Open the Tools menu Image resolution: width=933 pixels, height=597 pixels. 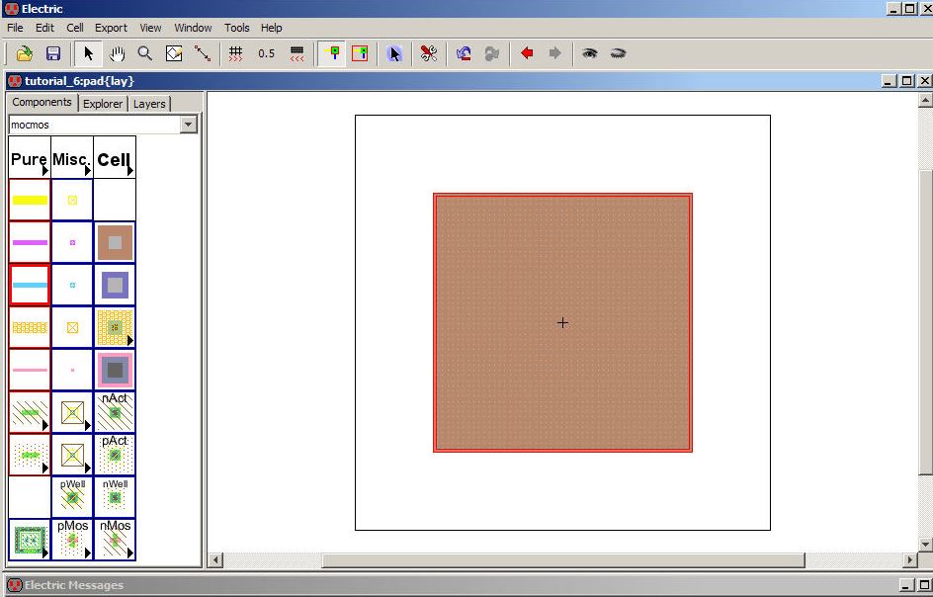click(x=236, y=28)
